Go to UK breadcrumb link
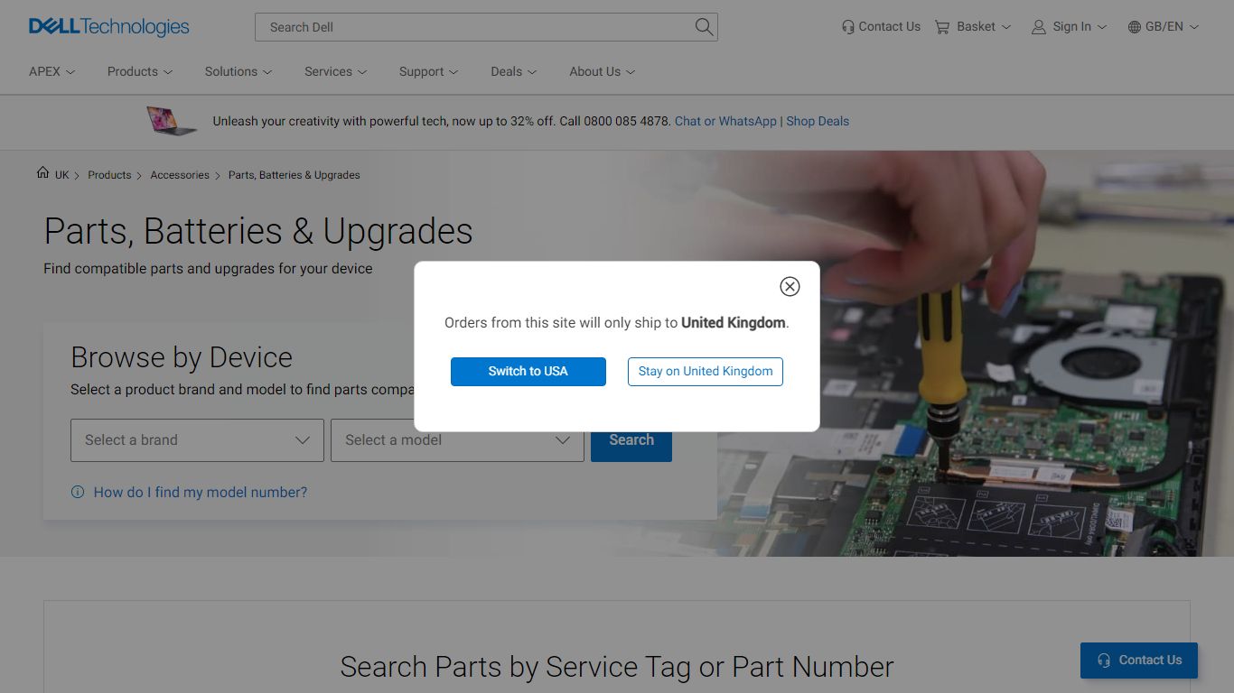 pyautogui.click(x=61, y=175)
